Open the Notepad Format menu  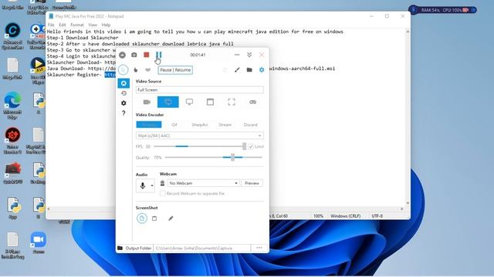point(77,25)
